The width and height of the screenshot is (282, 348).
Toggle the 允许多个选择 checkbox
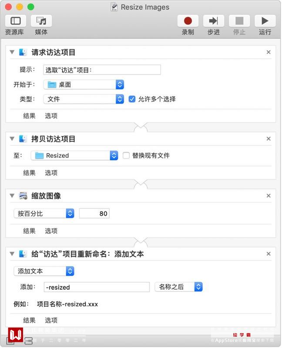coord(132,99)
